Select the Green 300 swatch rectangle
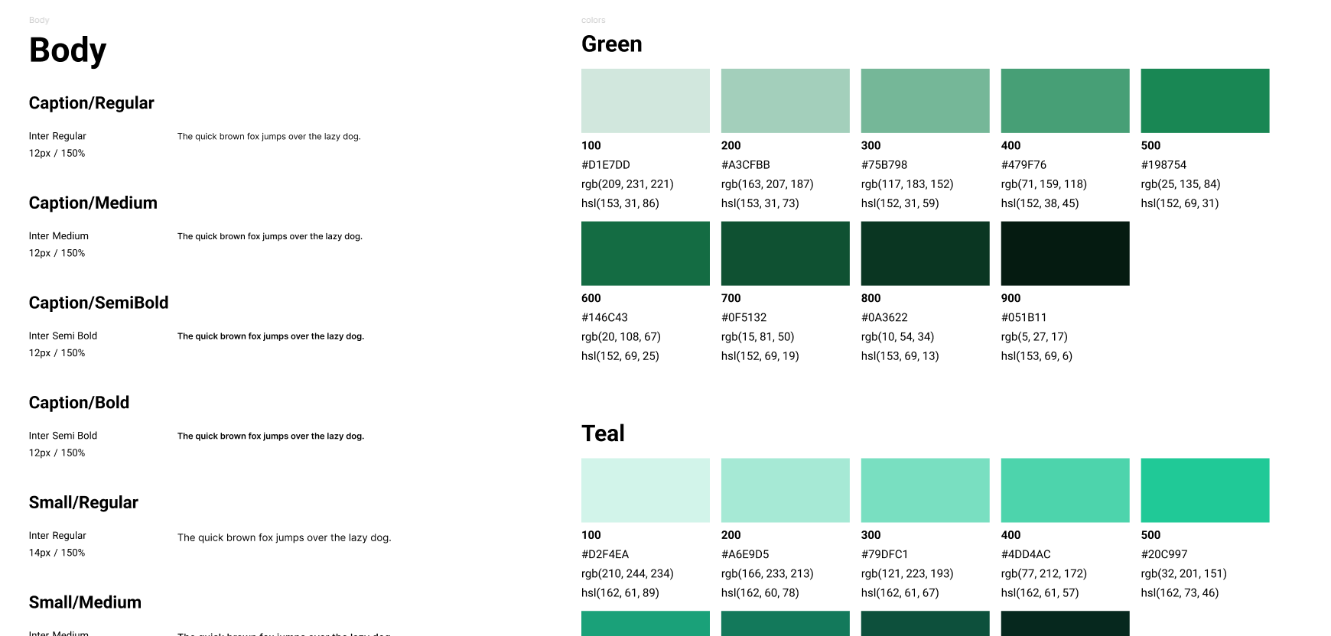The height and width of the screenshot is (636, 1331). [925, 101]
